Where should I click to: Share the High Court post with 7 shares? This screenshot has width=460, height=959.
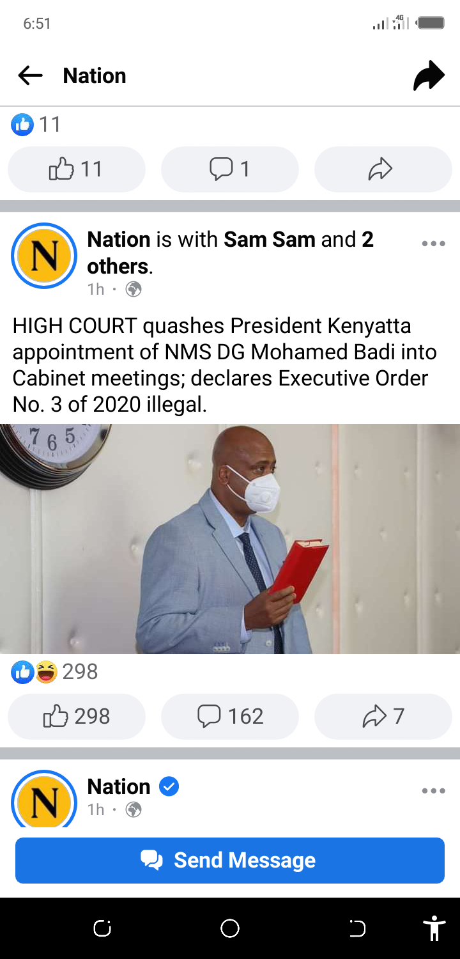(x=383, y=716)
